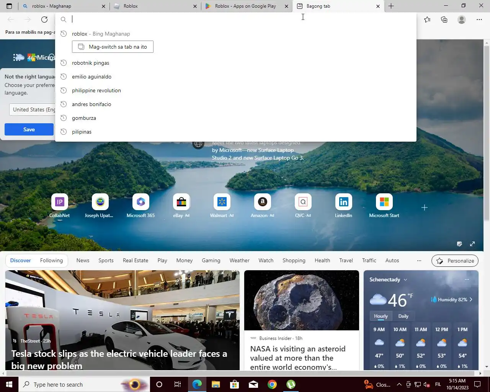
Task: Open the Shopping category
Action: pos(294,260)
